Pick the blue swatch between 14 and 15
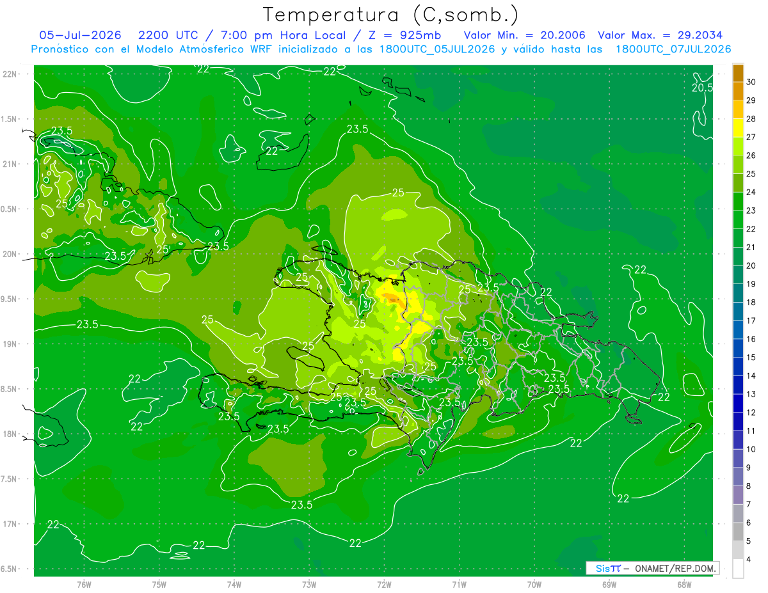Image resolution: width=768 pixels, height=593 pixels. [x=738, y=367]
